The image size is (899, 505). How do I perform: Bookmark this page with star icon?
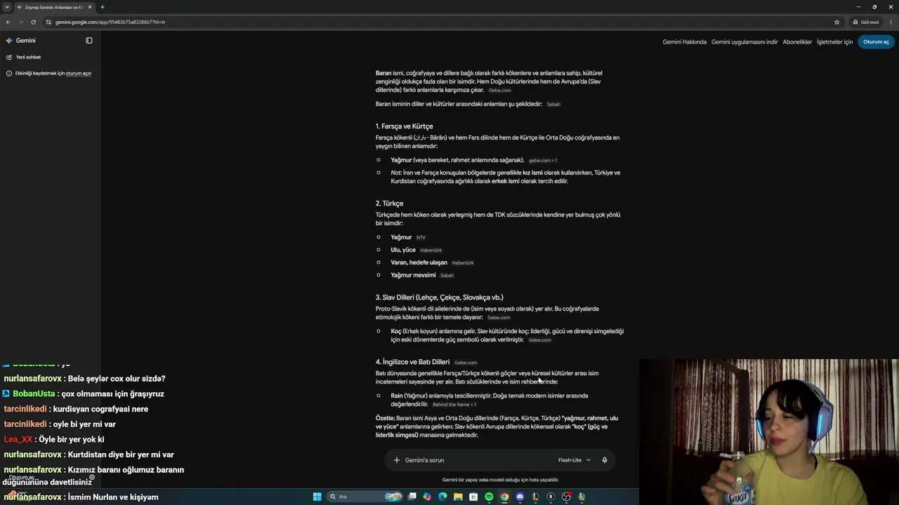click(836, 22)
